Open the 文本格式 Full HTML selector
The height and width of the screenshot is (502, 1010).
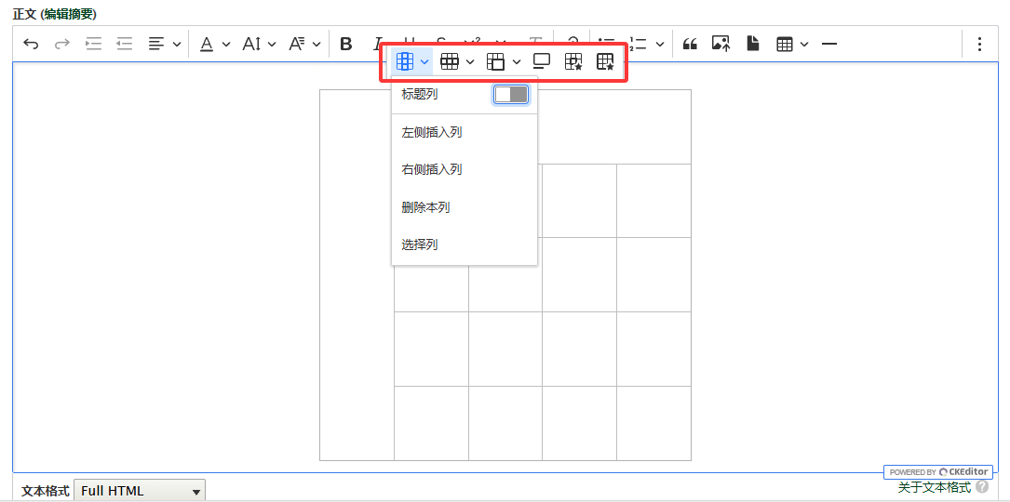point(140,491)
